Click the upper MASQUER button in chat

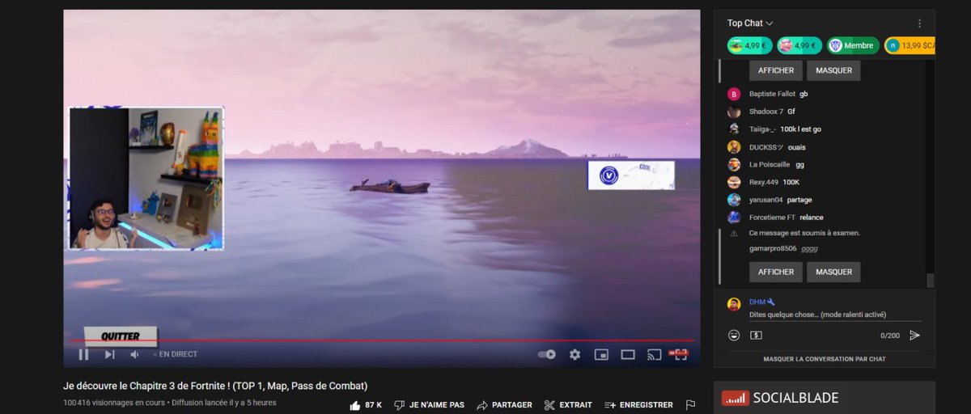833,70
